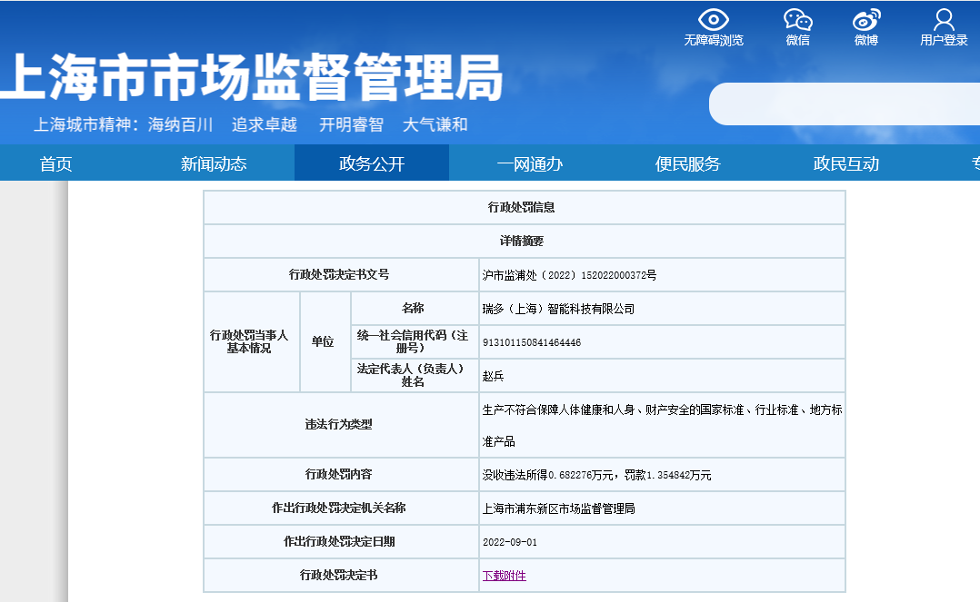Go to the 首页 navigation item
Screen dimensions: 980x602
coord(55,163)
